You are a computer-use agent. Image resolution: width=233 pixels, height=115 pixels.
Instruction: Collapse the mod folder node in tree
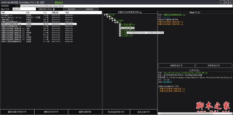pos(115,22)
